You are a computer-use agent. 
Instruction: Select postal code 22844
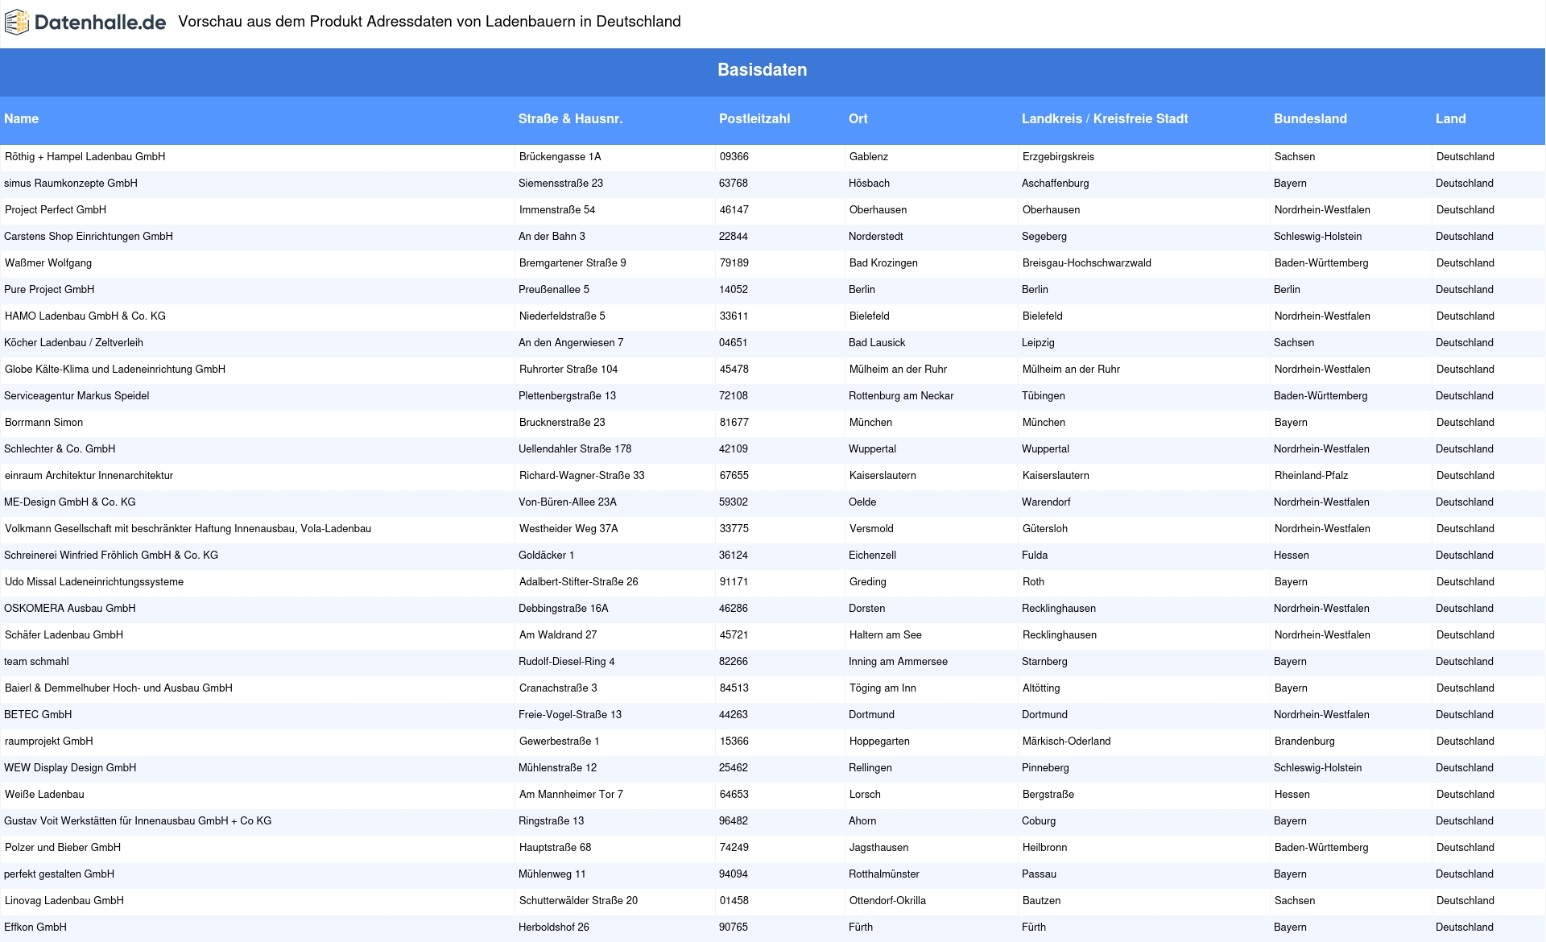734,236
